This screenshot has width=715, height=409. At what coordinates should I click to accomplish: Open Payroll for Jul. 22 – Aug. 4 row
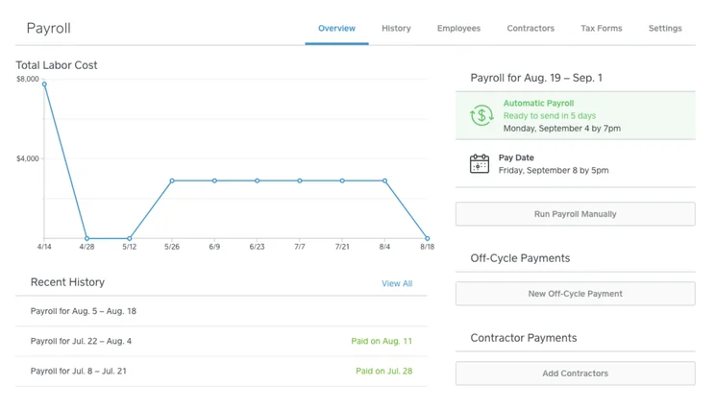[221, 341]
